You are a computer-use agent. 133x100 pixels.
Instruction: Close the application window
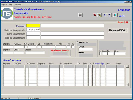(131, 2)
